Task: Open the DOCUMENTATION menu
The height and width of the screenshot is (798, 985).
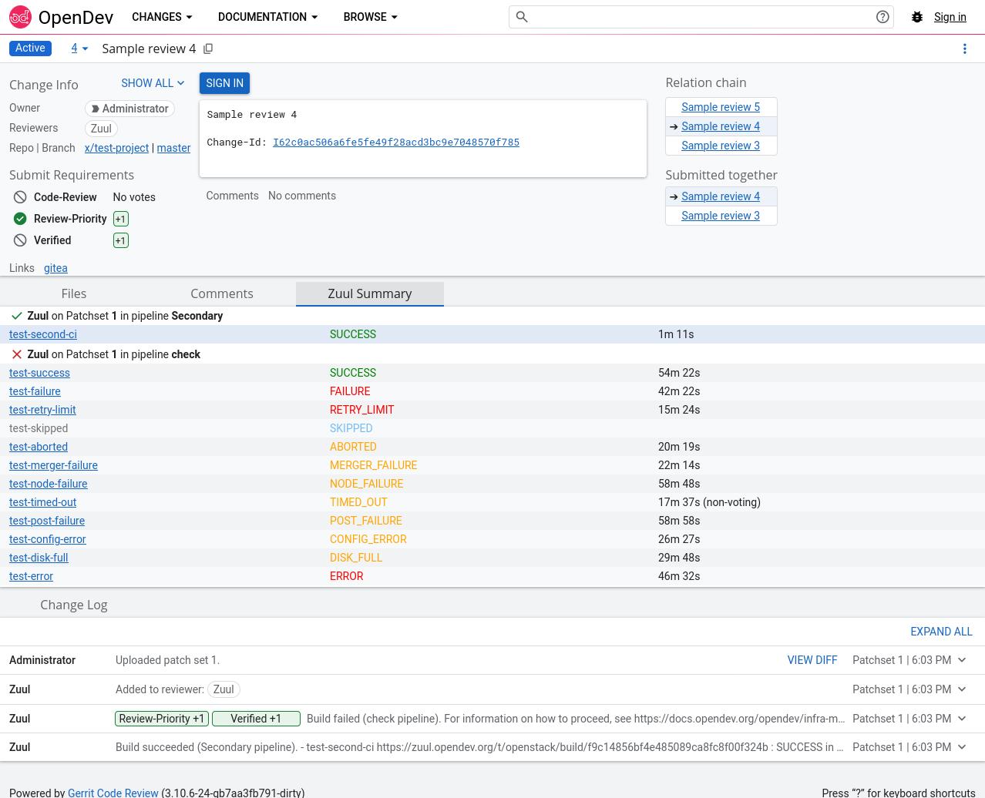Action: [267, 17]
